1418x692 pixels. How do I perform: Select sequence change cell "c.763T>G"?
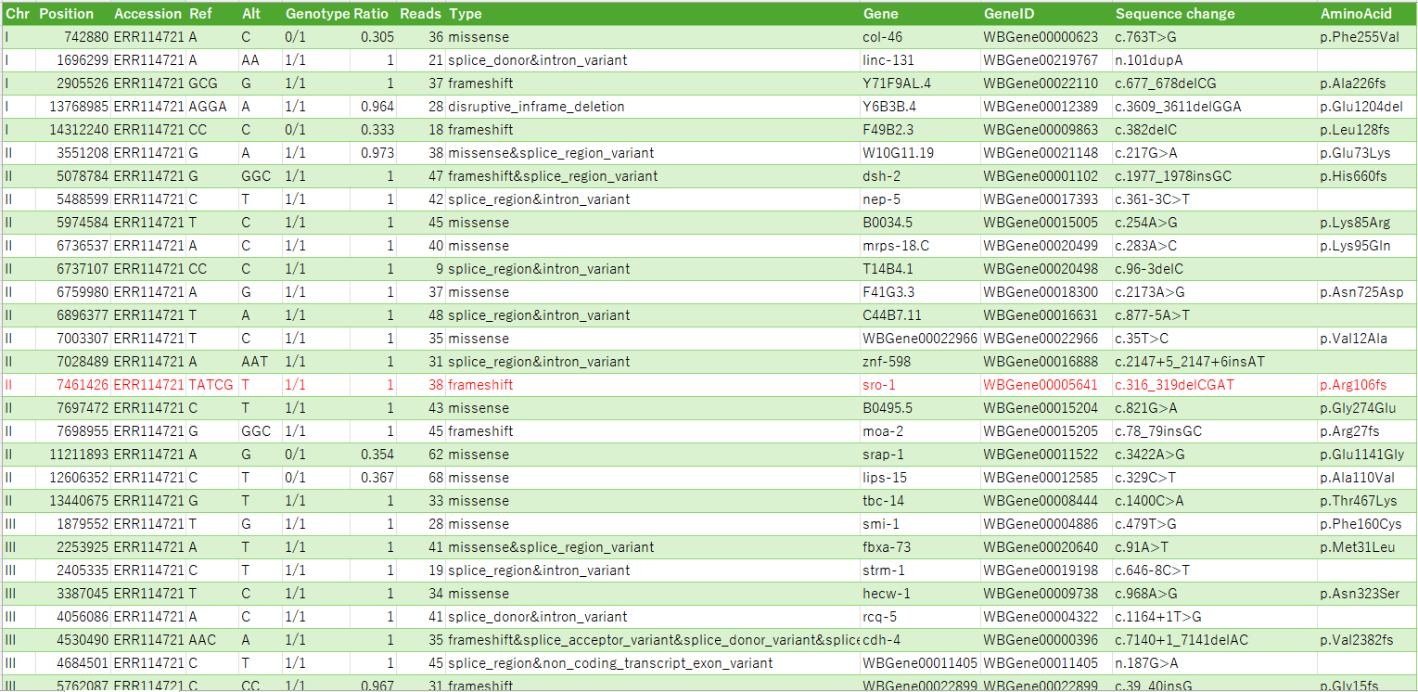[1146, 37]
